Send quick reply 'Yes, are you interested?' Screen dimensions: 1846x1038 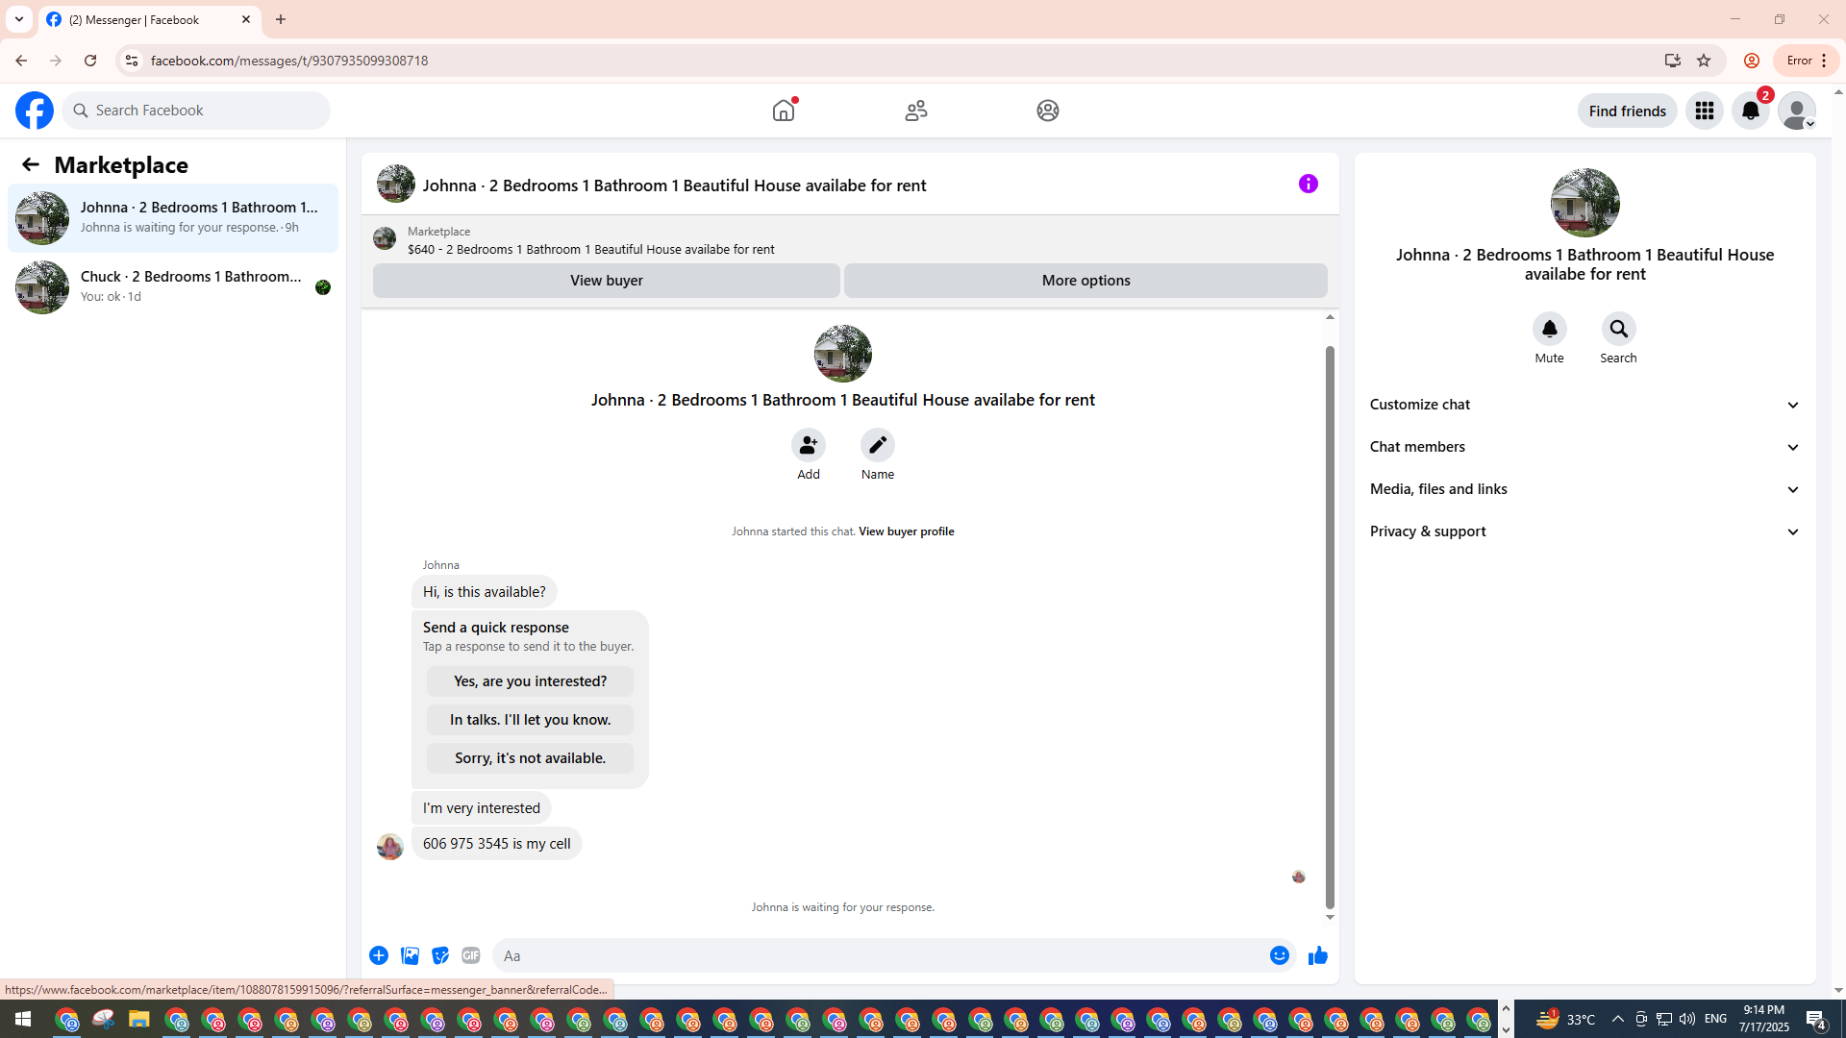tap(531, 681)
